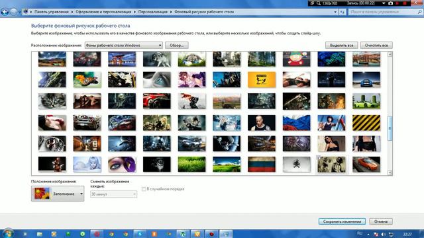Open the blue Skype 'S' taskbar icon
Screen dimensions: 424x238
tap(140, 234)
